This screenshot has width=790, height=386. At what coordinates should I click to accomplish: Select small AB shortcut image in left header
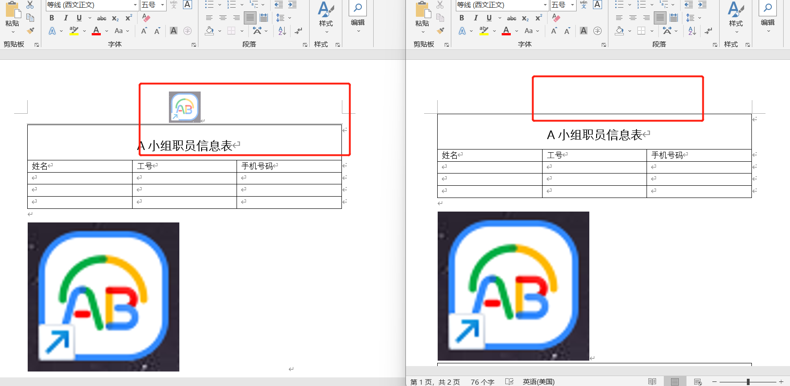click(x=185, y=107)
